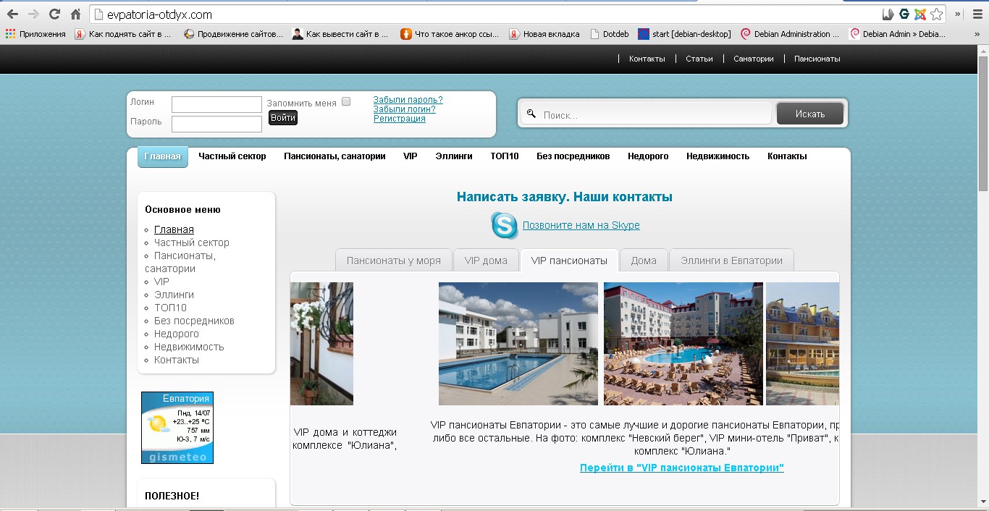Viewport: 989px width, 511px height.
Task: Open the Debian Admin » Debia bookmark
Action: click(x=898, y=34)
